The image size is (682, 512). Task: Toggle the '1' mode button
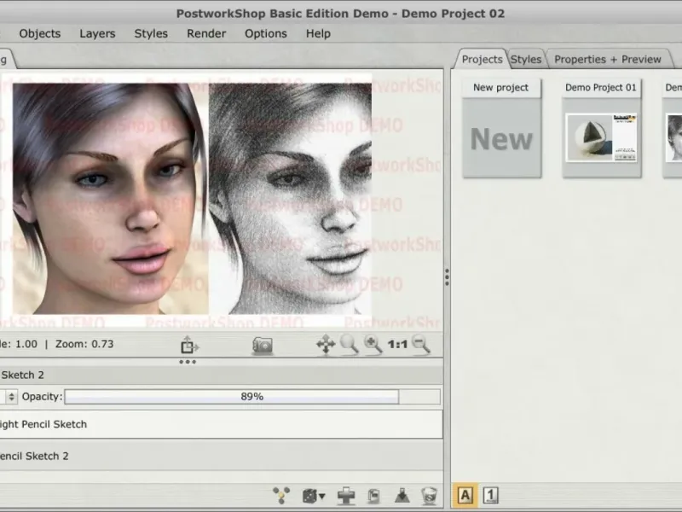(491, 495)
